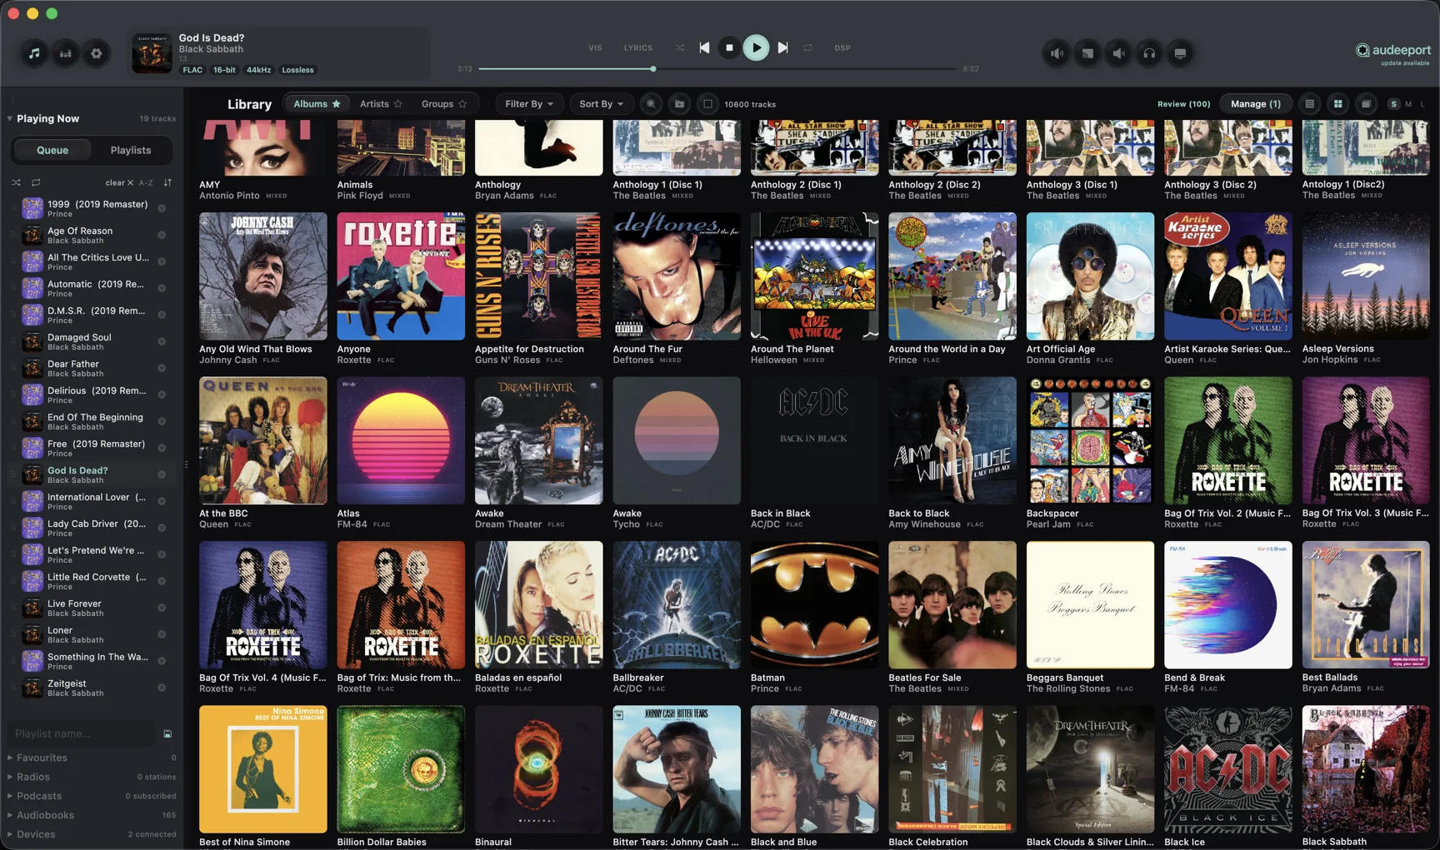1440x850 pixels.
Task: Click the queue reverse sort arrows icon
Action: [x=167, y=182]
